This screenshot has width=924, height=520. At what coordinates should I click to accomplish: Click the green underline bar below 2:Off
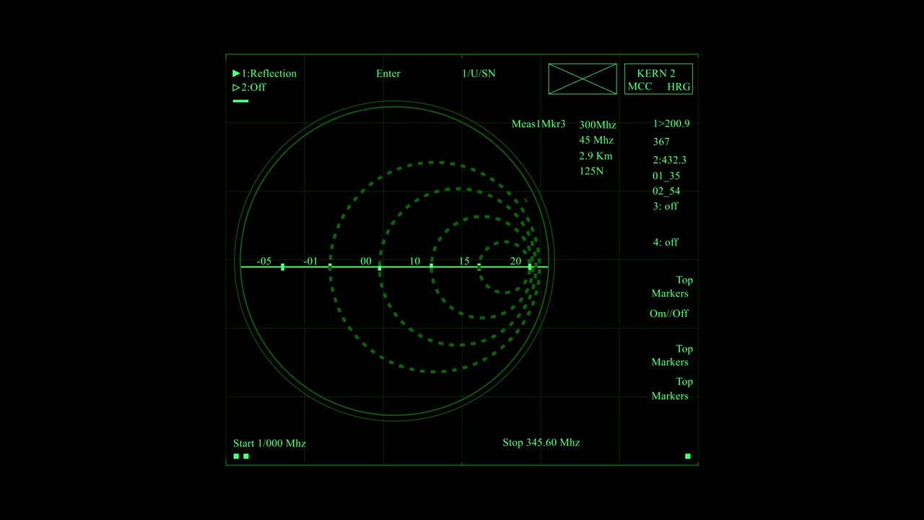click(x=240, y=101)
